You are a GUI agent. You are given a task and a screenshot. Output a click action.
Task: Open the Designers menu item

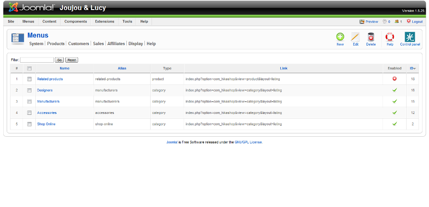(45, 90)
